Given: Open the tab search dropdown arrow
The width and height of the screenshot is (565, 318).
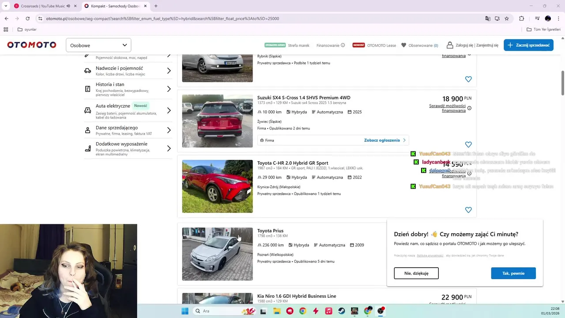Looking at the screenshot, I should [6, 6].
